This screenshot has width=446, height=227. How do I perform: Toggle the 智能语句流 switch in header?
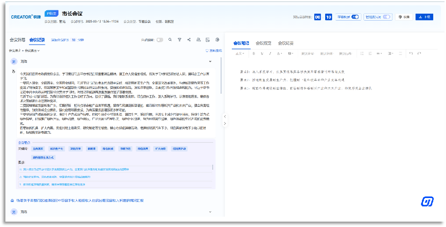point(387,17)
